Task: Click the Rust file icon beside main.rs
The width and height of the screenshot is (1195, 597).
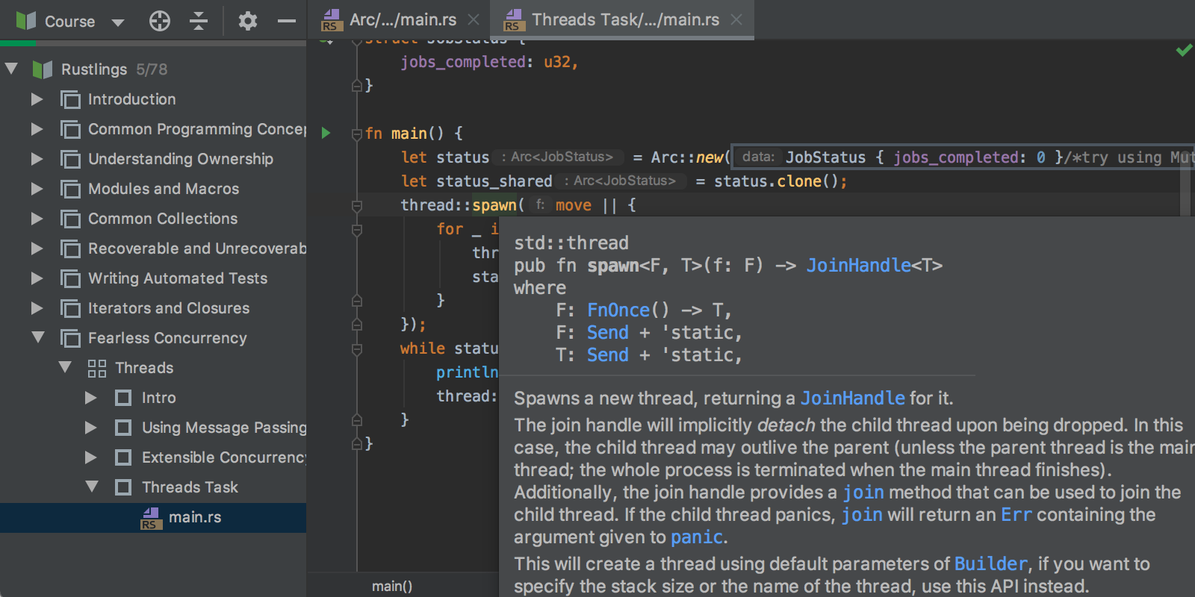Action: 151,518
